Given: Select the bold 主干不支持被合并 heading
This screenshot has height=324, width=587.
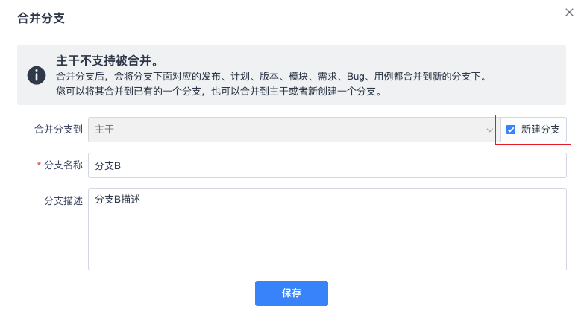Looking at the screenshot, I should point(108,60).
